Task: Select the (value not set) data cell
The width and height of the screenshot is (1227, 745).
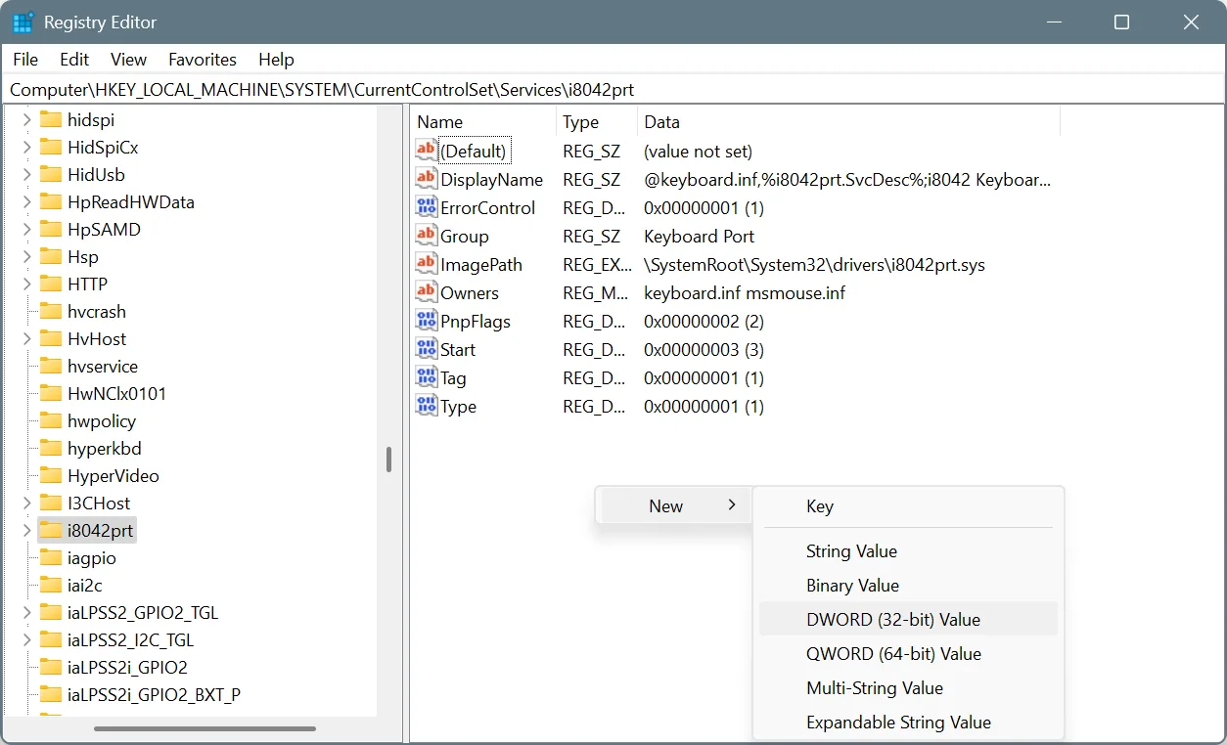Action: pyautogui.click(x=698, y=151)
